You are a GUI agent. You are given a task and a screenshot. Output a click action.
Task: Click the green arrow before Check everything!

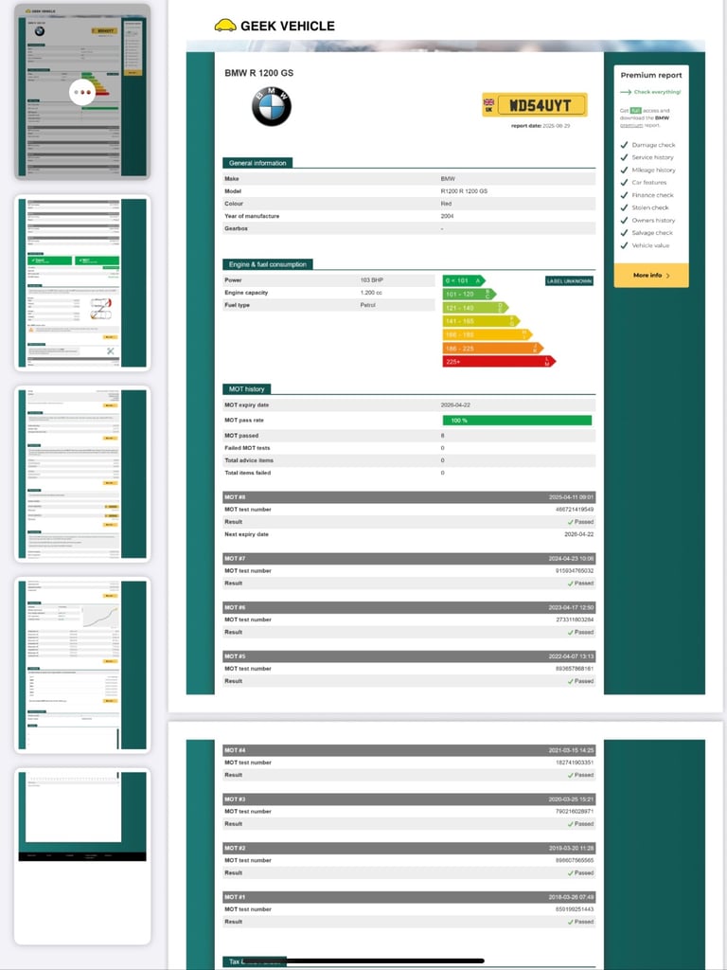626,92
